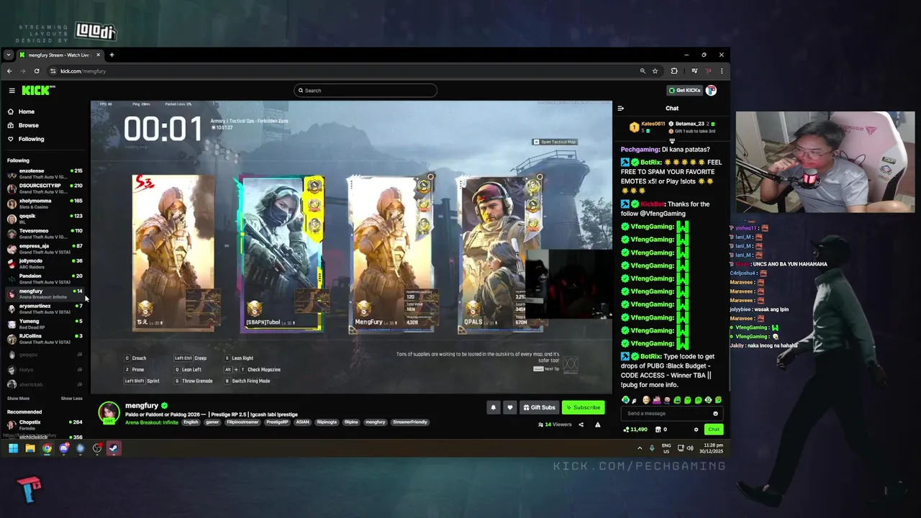Select RJCollins channel in sidebar
921x518 pixels.
tap(45, 339)
